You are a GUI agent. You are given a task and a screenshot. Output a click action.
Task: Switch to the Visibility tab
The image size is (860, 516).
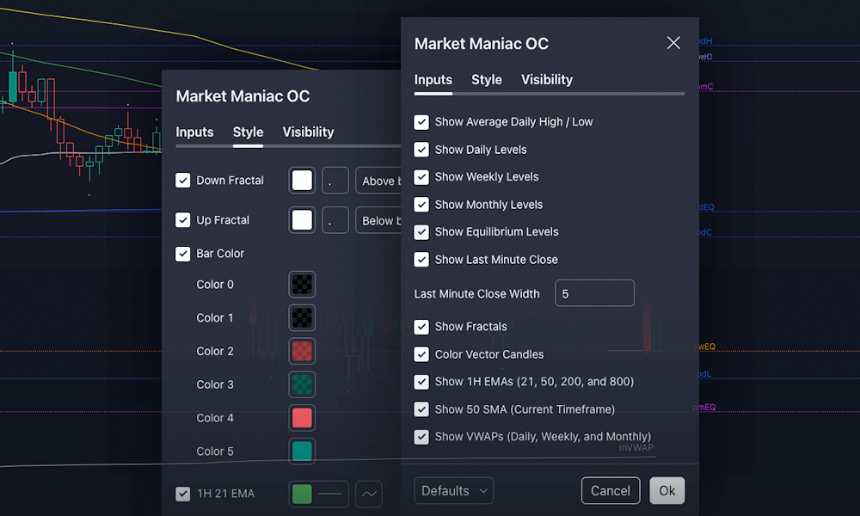[x=547, y=79]
